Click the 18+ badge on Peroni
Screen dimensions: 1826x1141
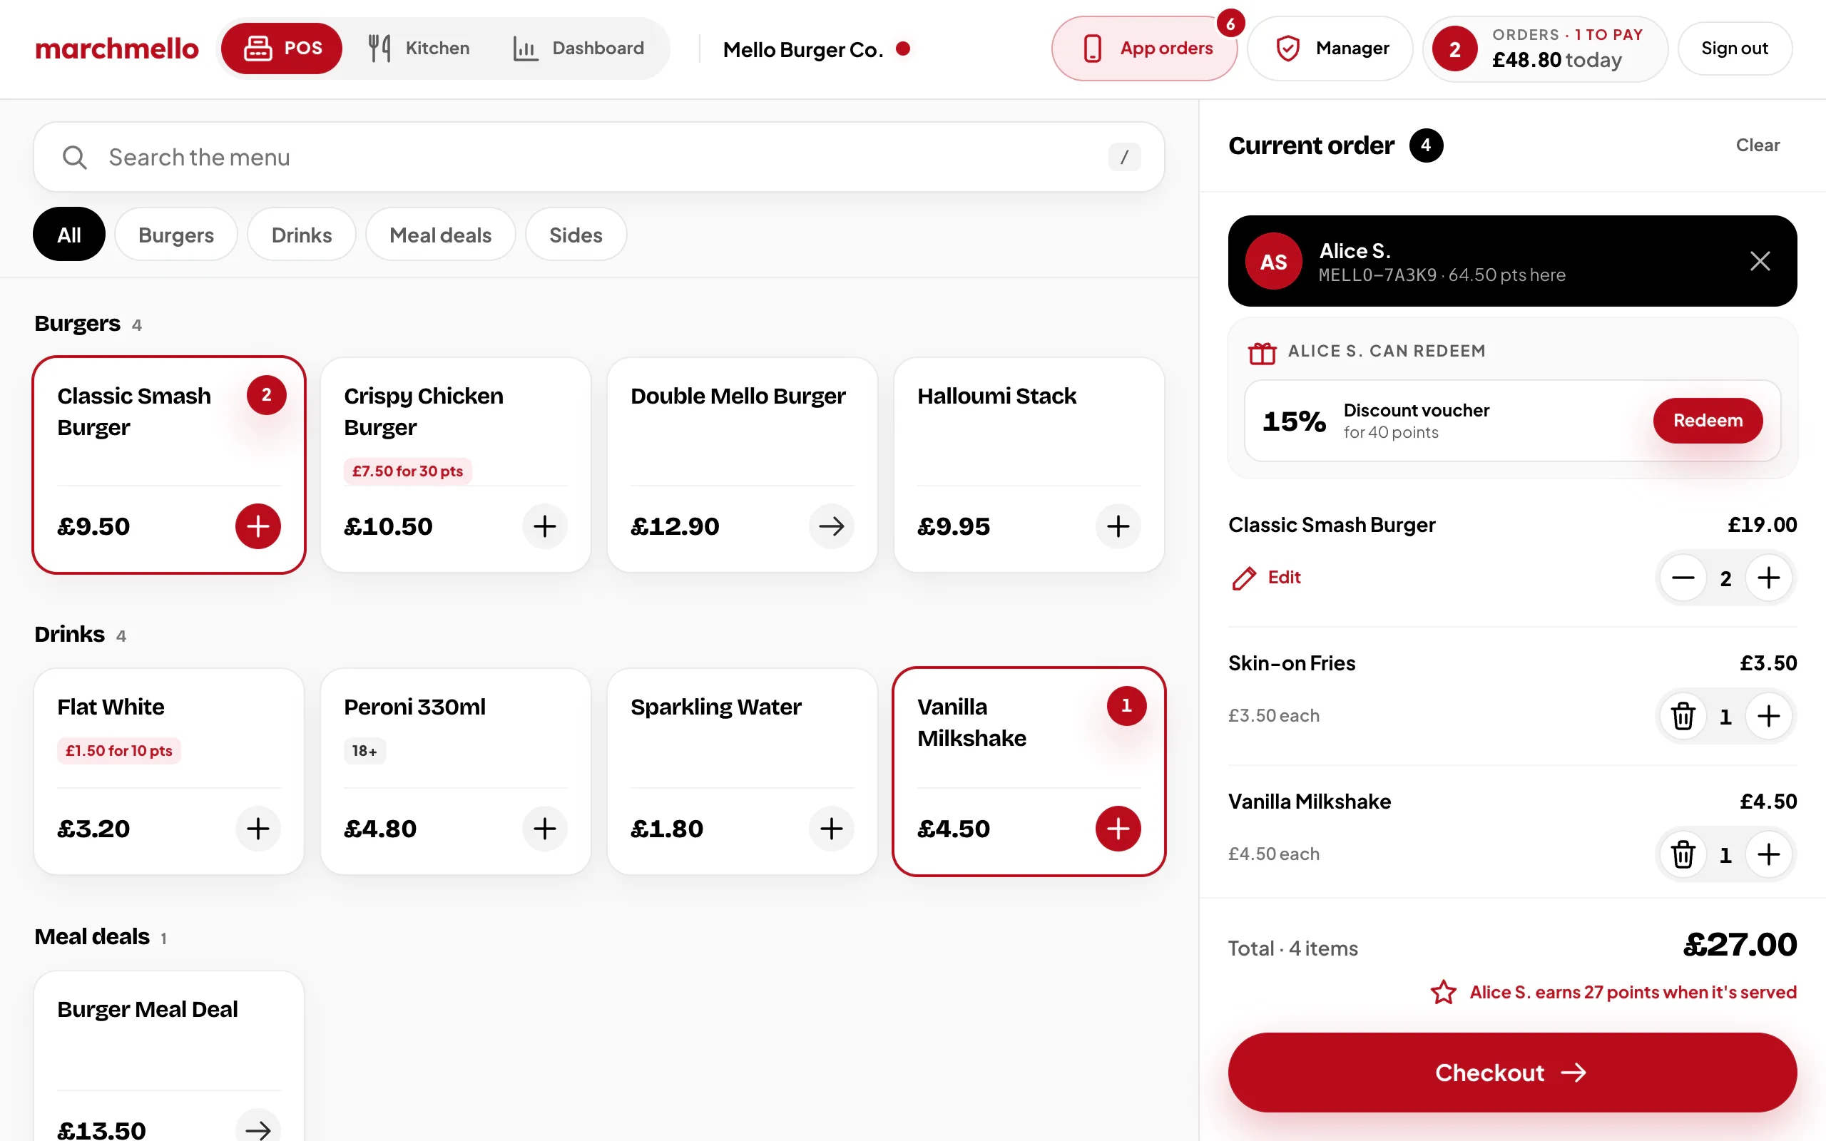coord(364,751)
